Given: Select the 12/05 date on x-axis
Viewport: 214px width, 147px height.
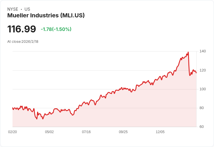Looking at the screenshot, I should point(160,132).
